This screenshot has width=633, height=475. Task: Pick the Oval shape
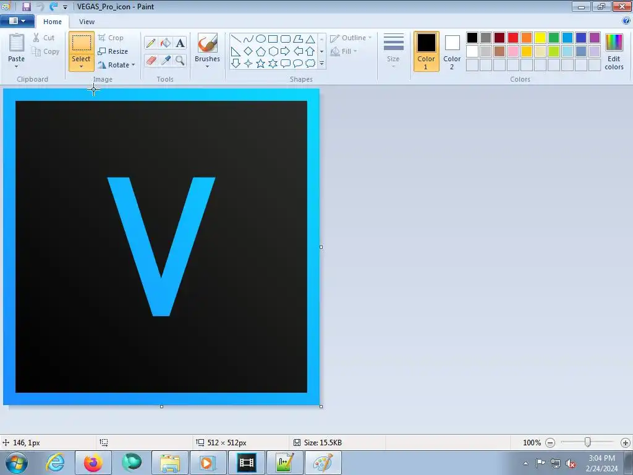[261, 39]
